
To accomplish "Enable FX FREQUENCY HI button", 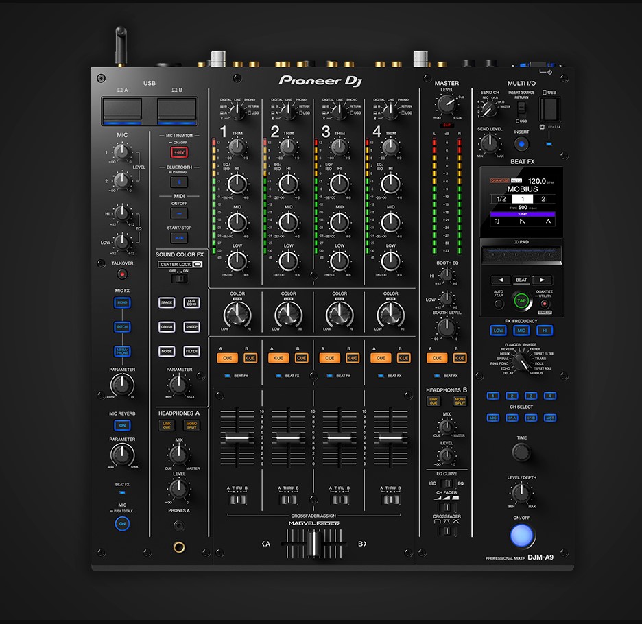I will coord(545,331).
